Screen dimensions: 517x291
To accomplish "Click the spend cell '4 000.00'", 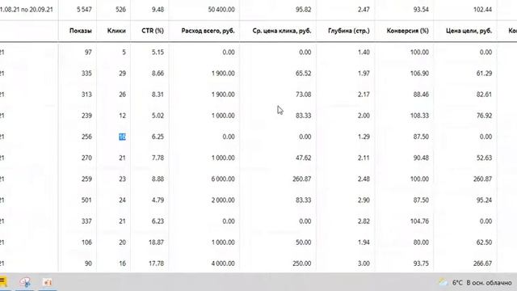I will (223, 264).
